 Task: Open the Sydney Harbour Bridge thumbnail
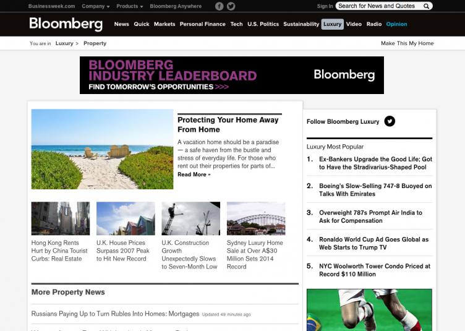tap(256, 218)
